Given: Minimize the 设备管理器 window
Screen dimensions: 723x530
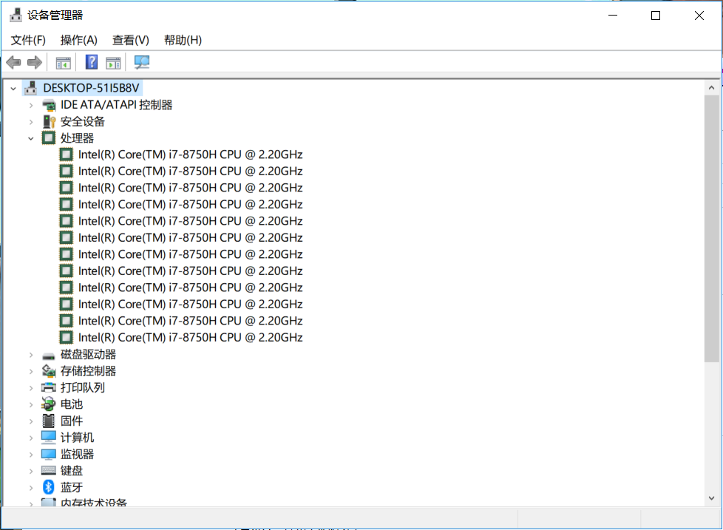Looking at the screenshot, I should [613, 16].
